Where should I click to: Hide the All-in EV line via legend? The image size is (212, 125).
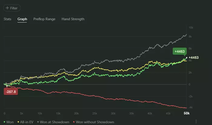pos(26,122)
